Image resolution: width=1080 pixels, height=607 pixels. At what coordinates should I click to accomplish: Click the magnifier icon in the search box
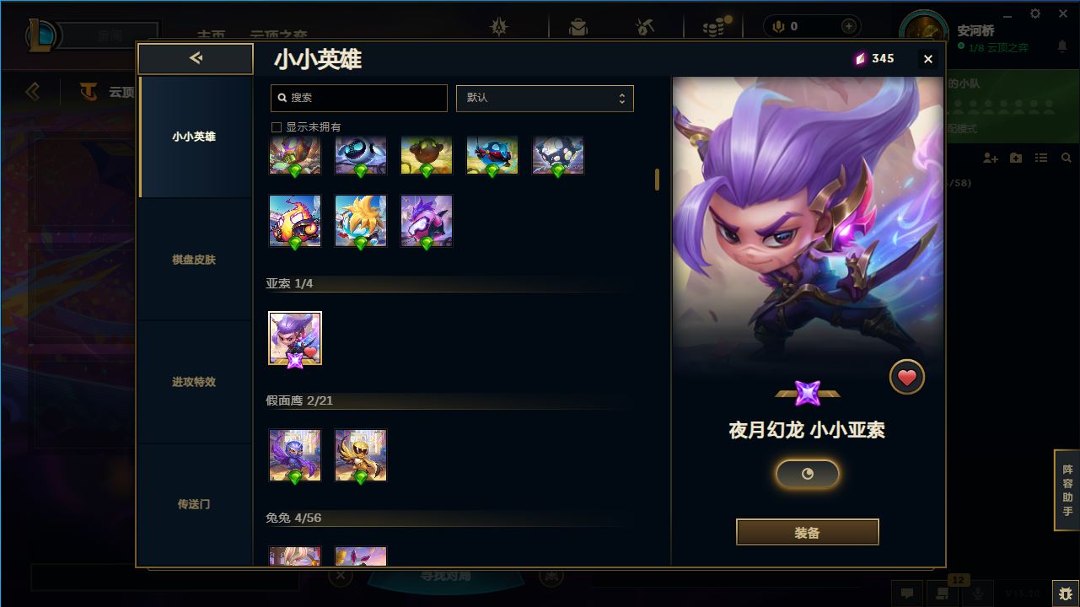282,98
